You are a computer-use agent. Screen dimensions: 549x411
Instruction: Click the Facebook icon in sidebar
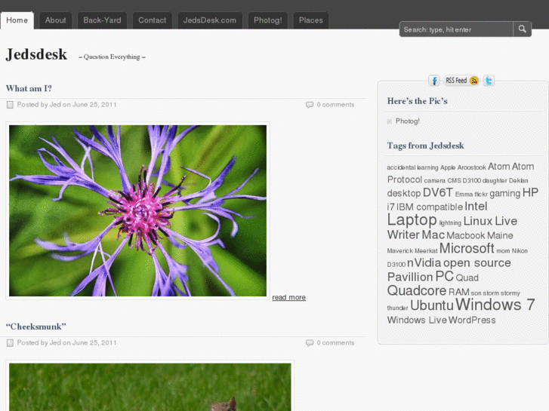click(x=434, y=81)
